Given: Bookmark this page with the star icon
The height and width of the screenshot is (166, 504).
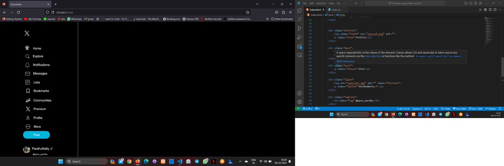Looking at the screenshot, I should tap(248, 13).
